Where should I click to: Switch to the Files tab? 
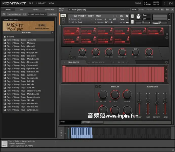(22, 10)
